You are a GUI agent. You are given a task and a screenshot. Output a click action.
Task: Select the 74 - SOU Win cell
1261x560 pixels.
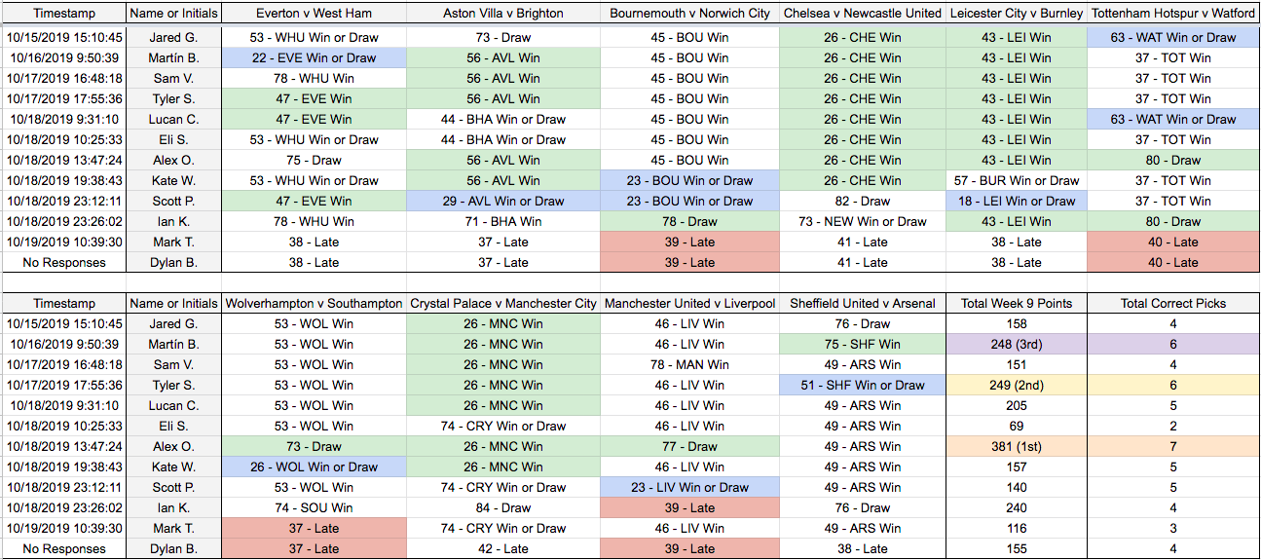pos(314,508)
